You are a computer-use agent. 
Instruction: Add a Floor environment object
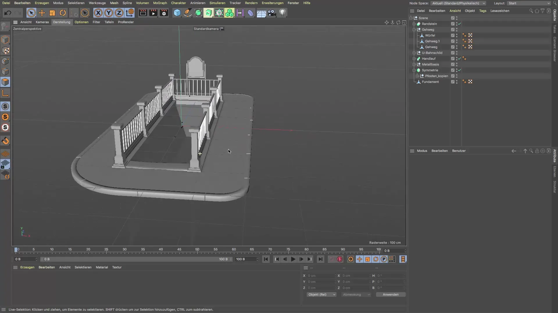coord(261,13)
